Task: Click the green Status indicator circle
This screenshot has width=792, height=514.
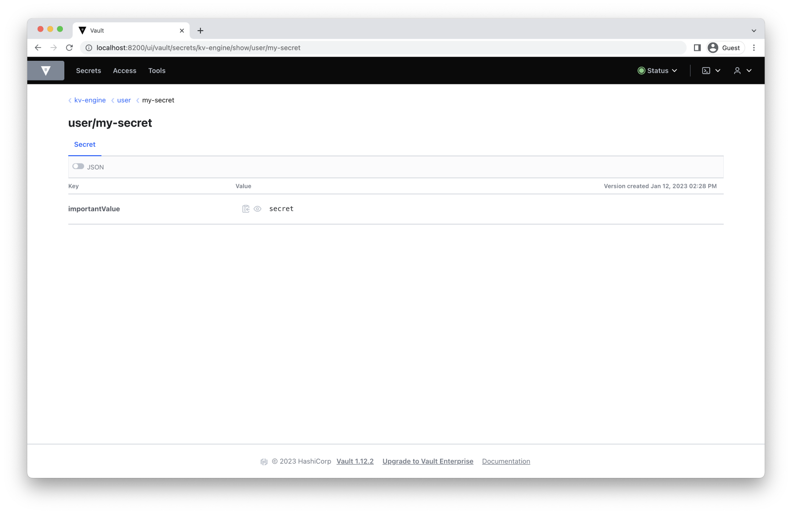Action: [641, 71]
